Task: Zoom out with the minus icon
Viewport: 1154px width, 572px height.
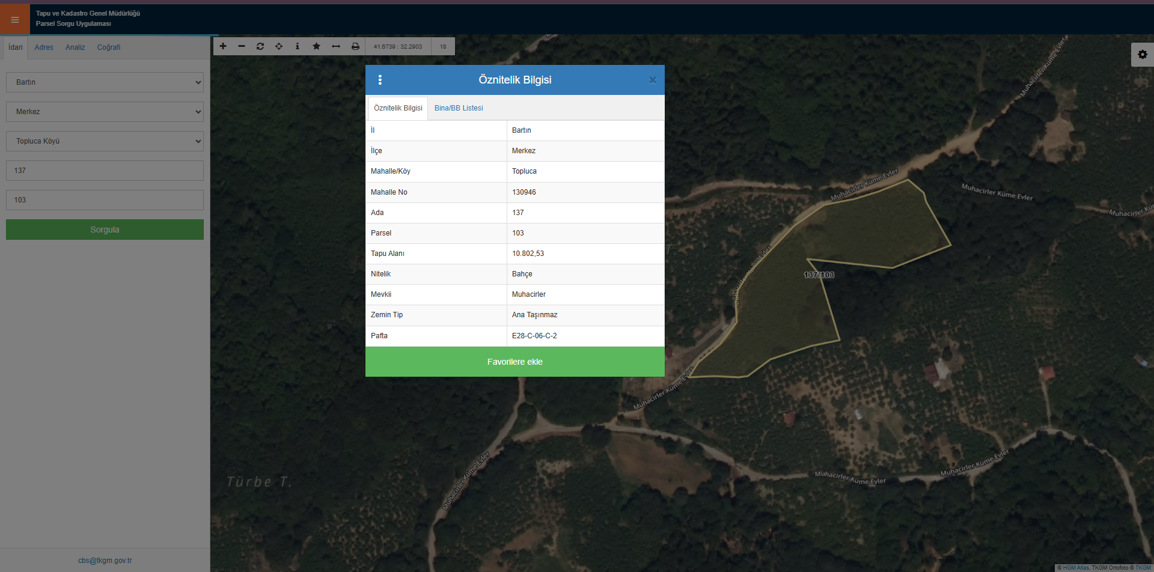Action: click(x=242, y=46)
